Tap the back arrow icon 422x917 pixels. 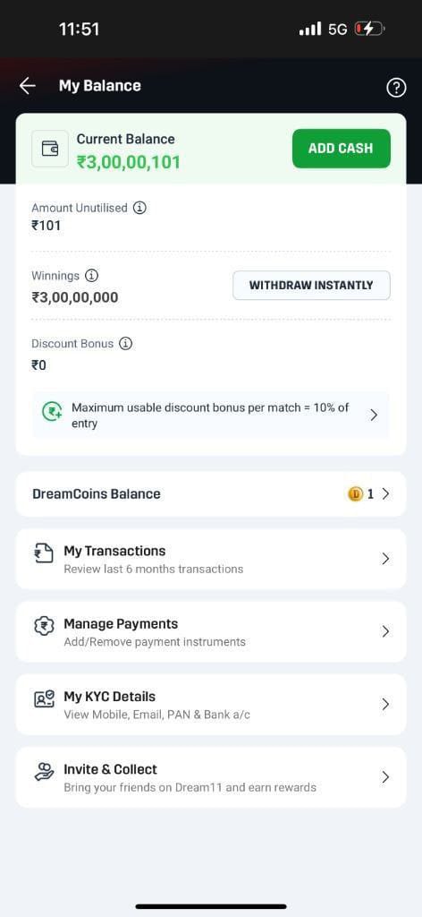(x=28, y=86)
